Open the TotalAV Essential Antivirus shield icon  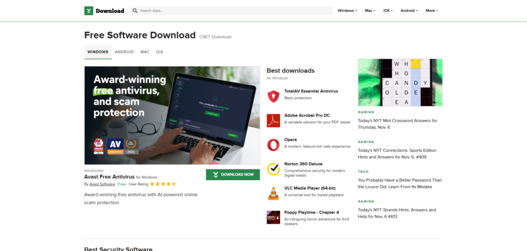(x=273, y=96)
